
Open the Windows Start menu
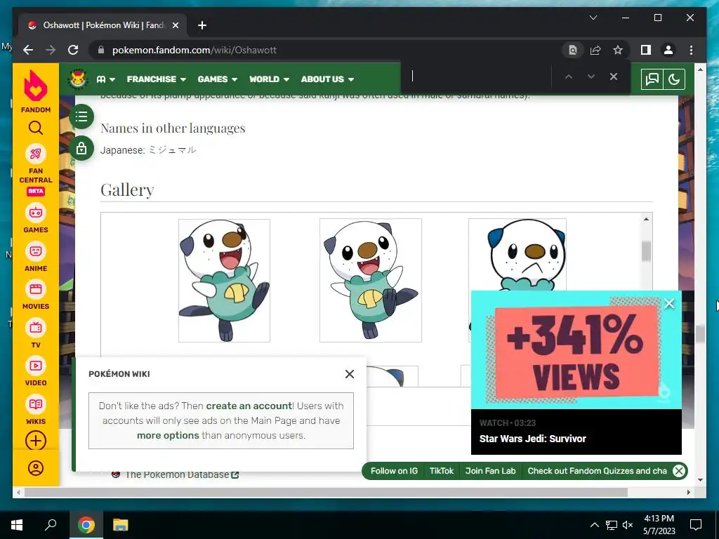click(x=17, y=525)
